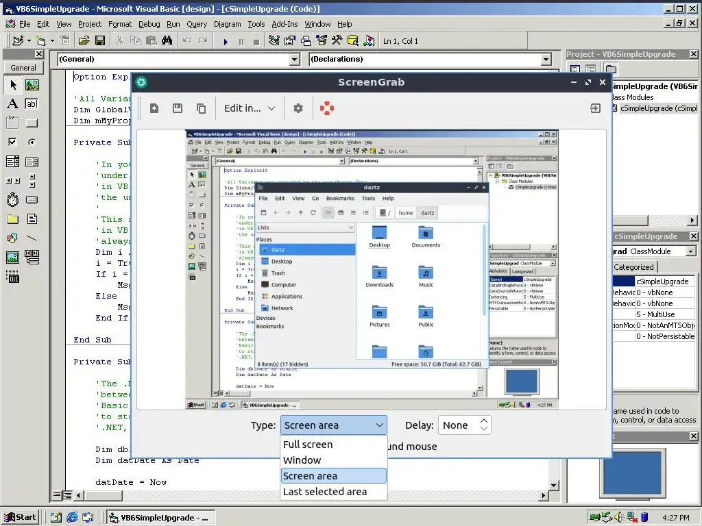Image resolution: width=702 pixels, height=526 pixels.
Task: Open the (General) object dropdown
Action: coord(294,59)
